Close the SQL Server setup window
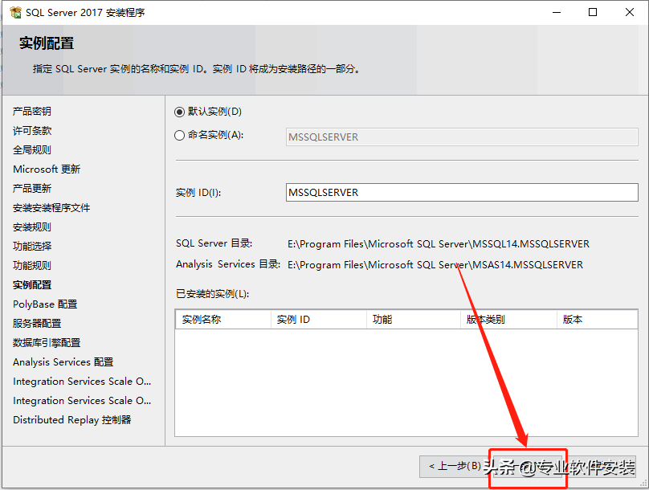 pyautogui.click(x=630, y=13)
